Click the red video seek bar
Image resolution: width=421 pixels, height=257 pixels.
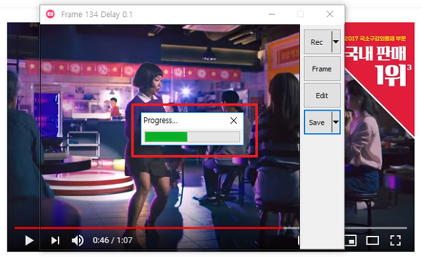pyautogui.click(x=210, y=228)
